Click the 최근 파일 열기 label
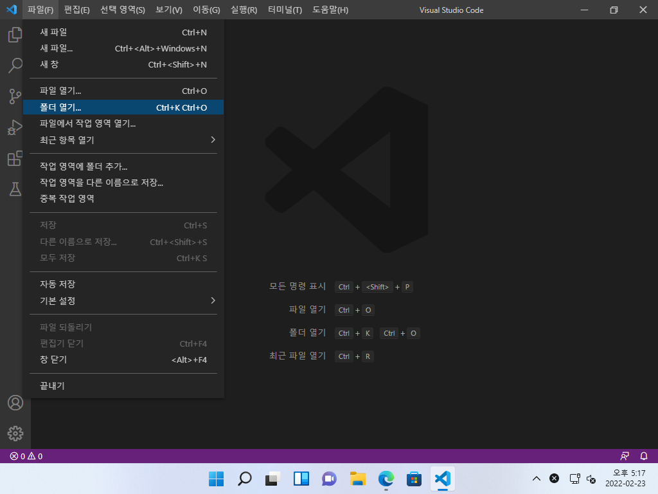This screenshot has width=658, height=494. (x=297, y=356)
